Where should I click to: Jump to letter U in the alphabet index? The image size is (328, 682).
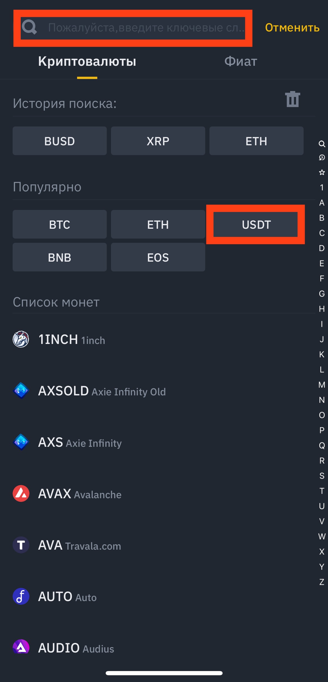322,506
